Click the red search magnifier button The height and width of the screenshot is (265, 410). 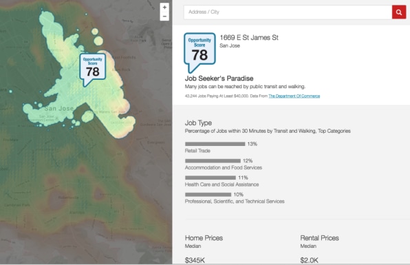[x=399, y=12]
